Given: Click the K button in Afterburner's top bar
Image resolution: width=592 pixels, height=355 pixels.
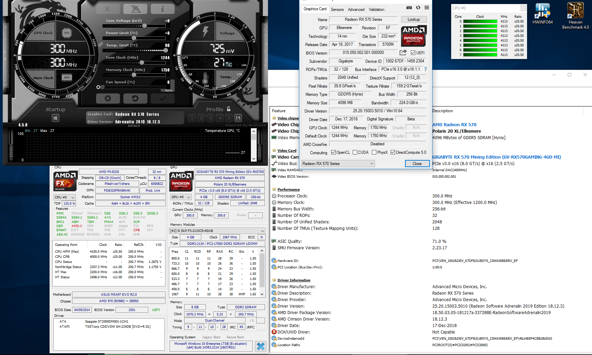Looking at the screenshot, I should click(108, 9).
